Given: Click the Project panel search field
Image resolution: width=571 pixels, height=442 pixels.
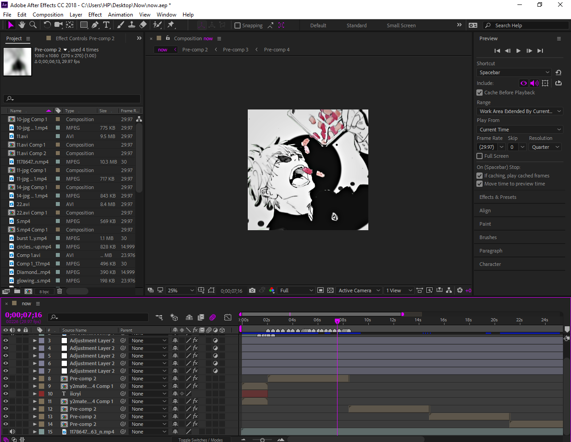Looking at the screenshot, I should [72, 99].
